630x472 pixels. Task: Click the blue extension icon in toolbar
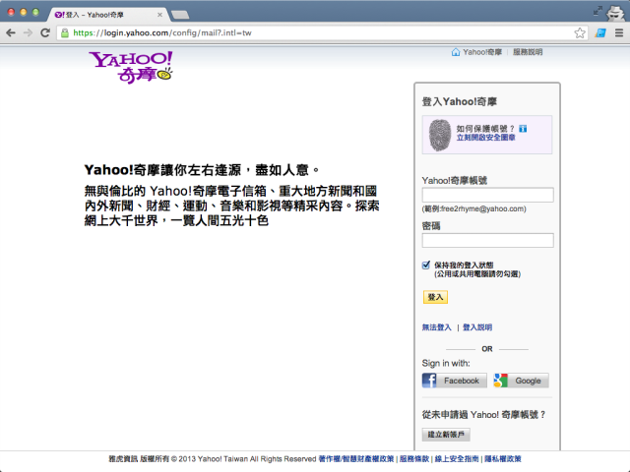600,32
